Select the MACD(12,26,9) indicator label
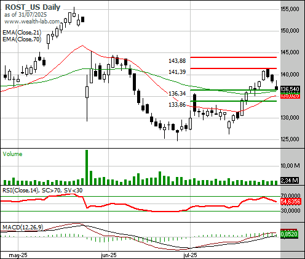Viewport: 305px width, 259px height. pos(23,228)
